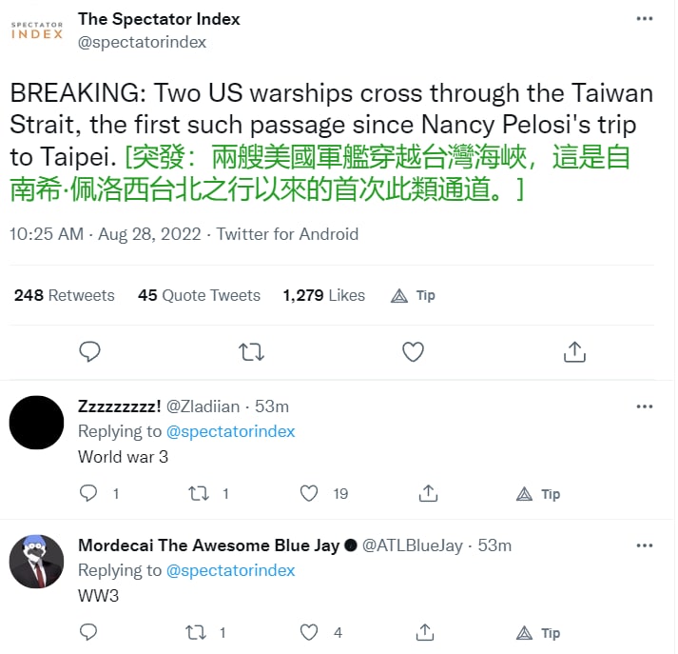Tip The Spectator Index author
This screenshot has height=654, width=678.
tap(414, 295)
